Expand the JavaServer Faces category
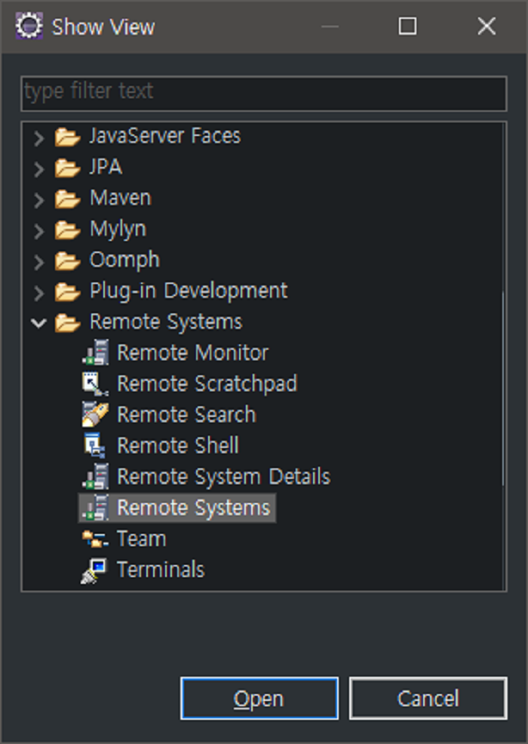This screenshot has height=744, width=528. click(x=39, y=137)
